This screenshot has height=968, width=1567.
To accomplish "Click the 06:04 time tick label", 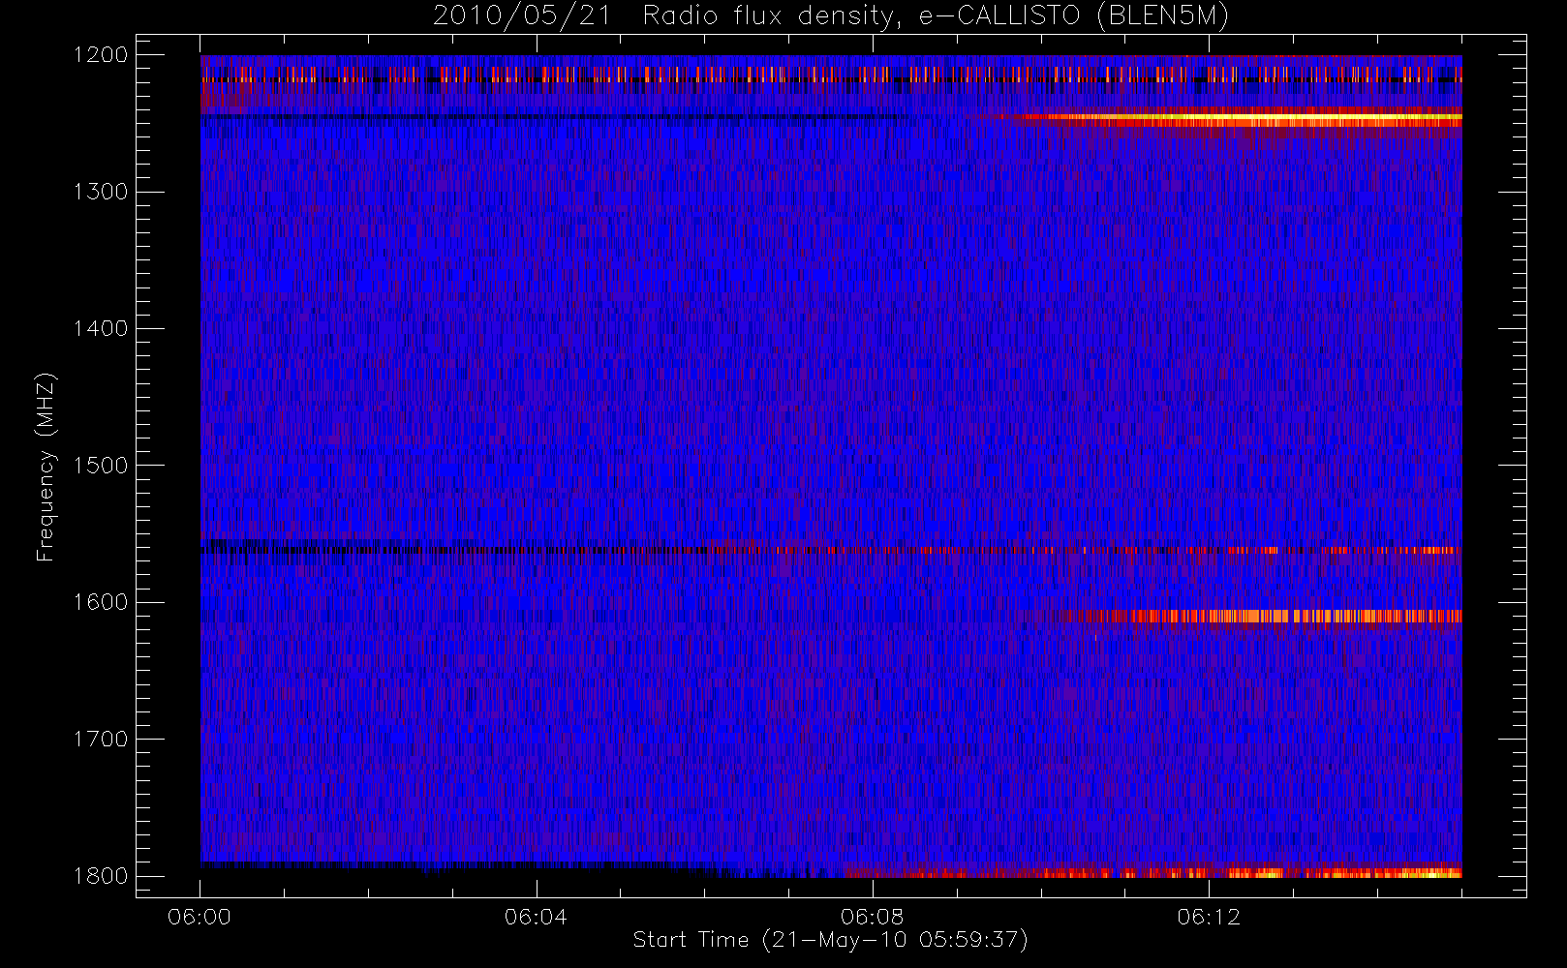I will 536,917.
